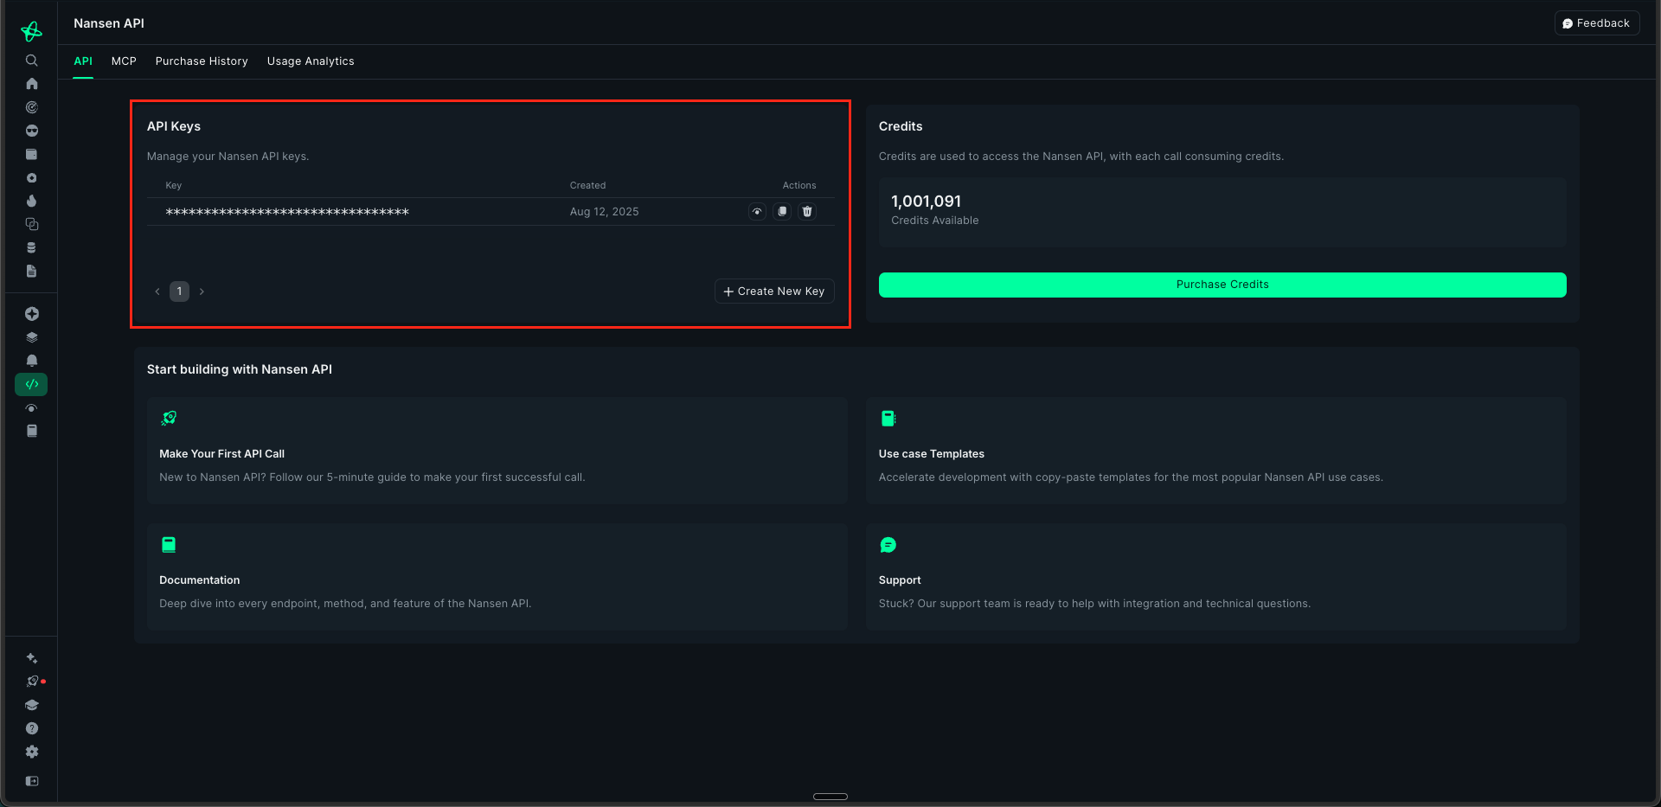Open the flame icon in the sidebar

coord(32,201)
